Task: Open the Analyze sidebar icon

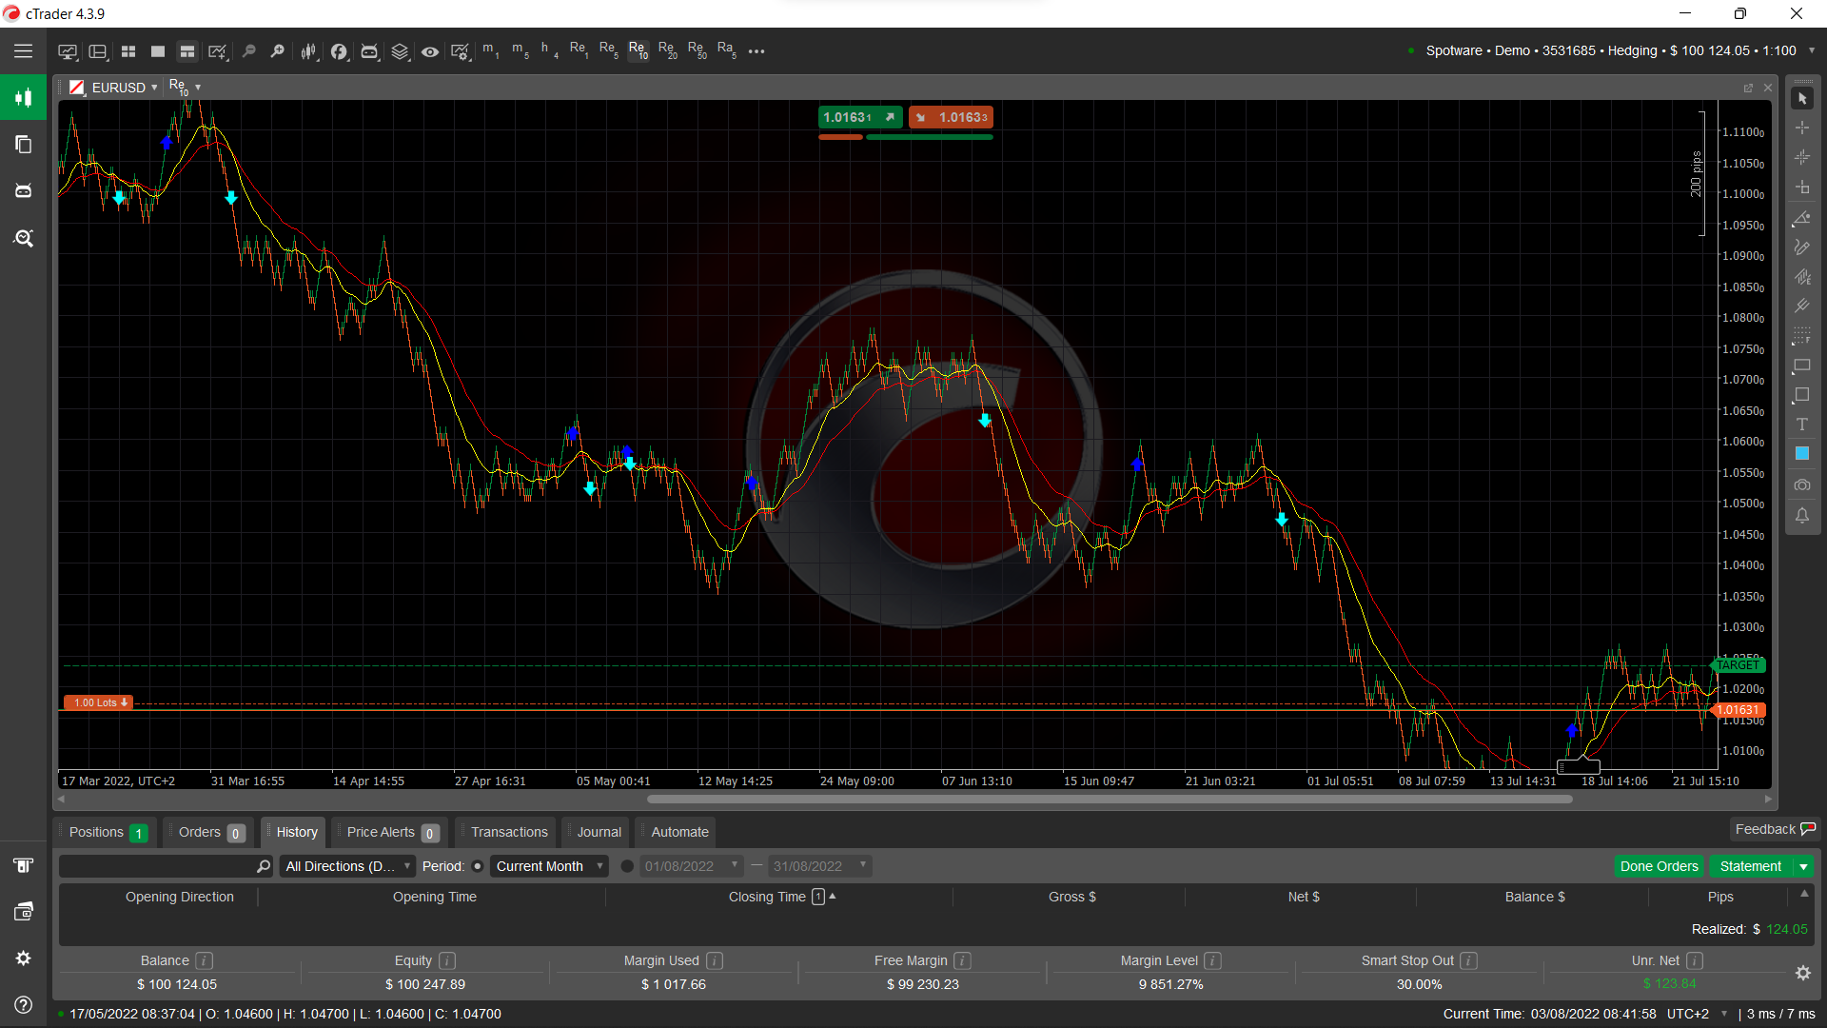Action: 23,238
